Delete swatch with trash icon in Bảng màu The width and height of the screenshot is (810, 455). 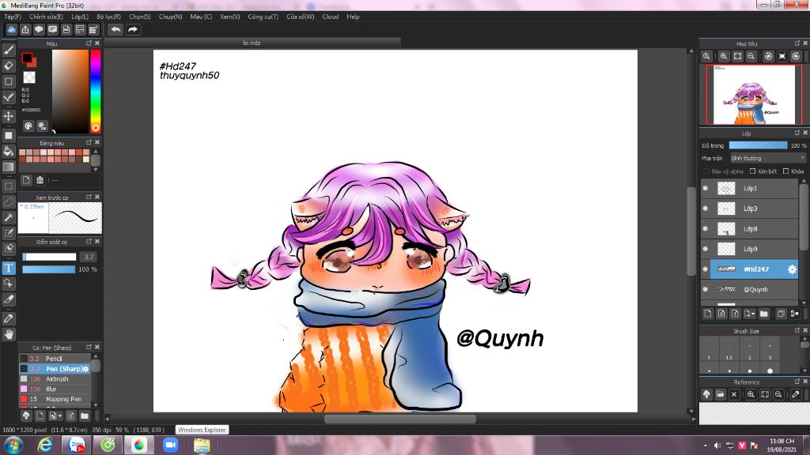point(40,180)
